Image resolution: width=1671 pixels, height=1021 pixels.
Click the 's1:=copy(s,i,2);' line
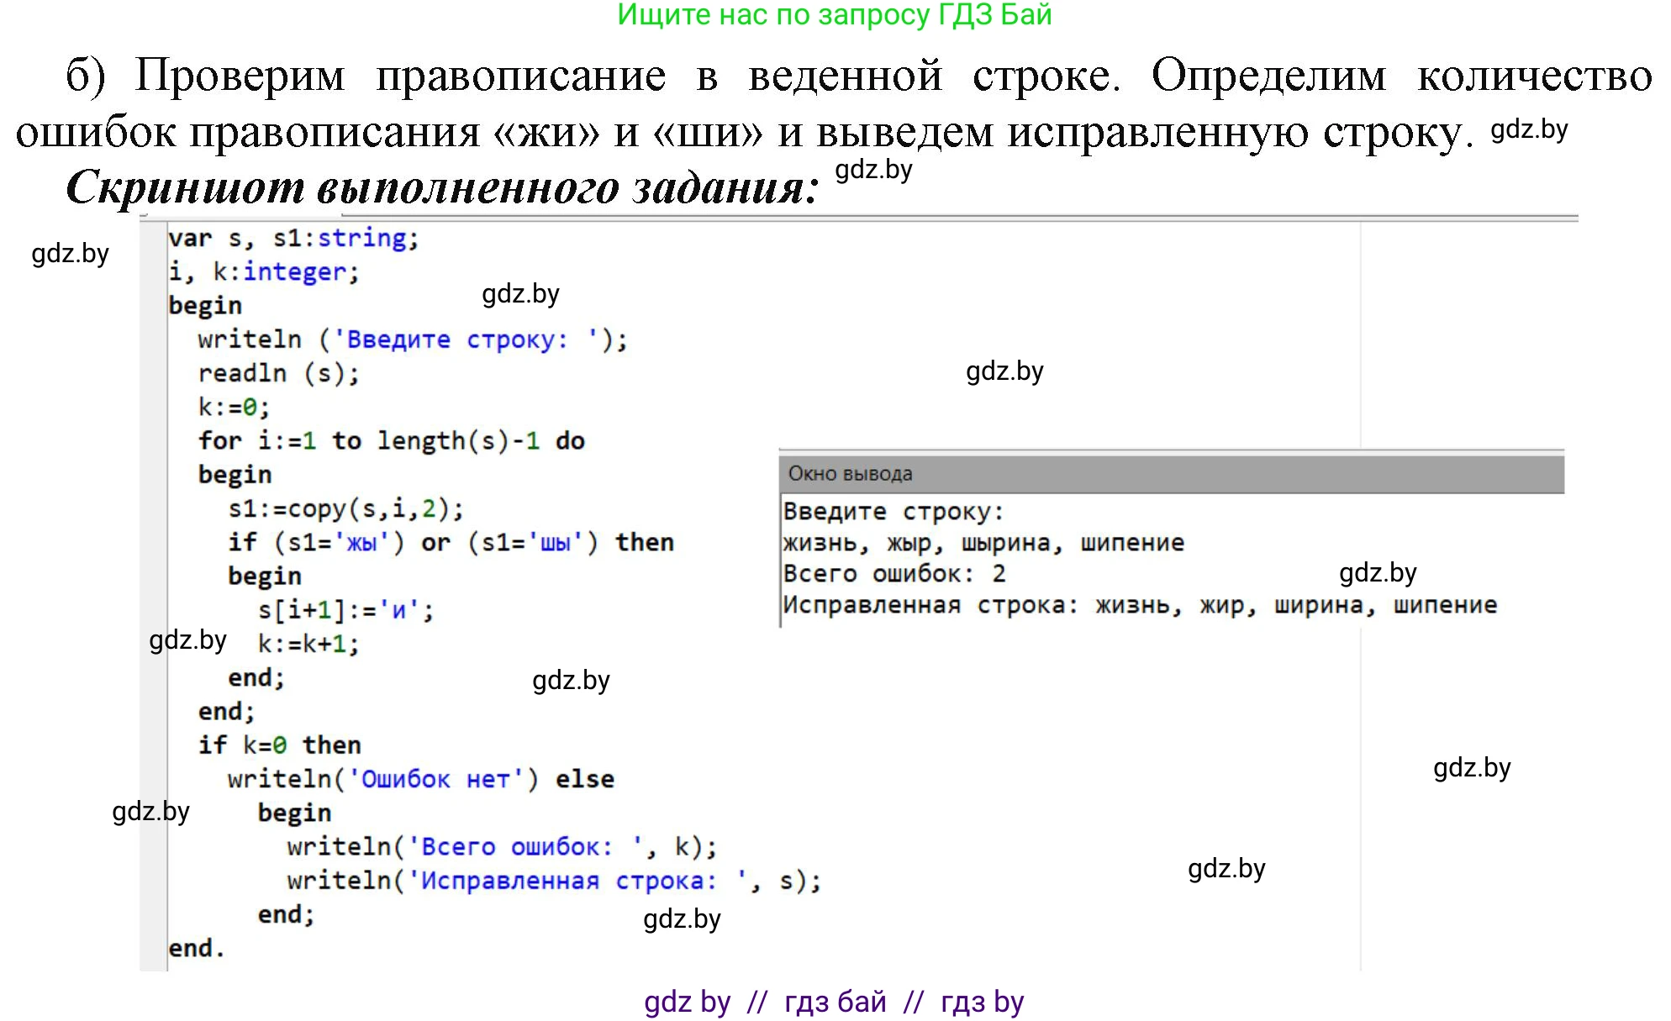345,509
